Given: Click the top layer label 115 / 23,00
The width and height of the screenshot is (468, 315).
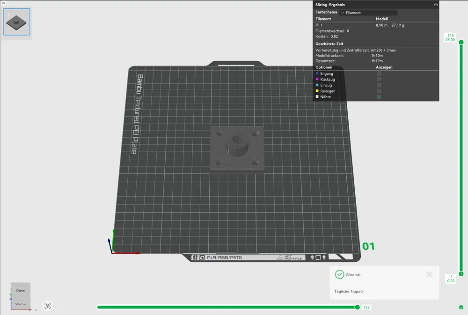Looking at the screenshot, I should pyautogui.click(x=450, y=37).
